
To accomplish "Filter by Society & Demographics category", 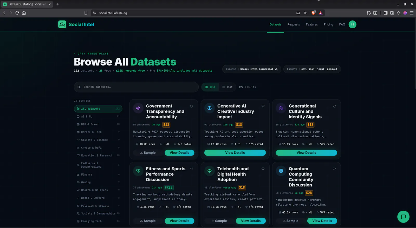I will coord(98,213).
